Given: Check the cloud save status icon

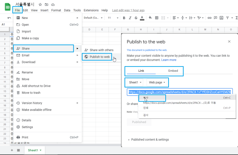Looking at the screenshot, I should point(53,4).
